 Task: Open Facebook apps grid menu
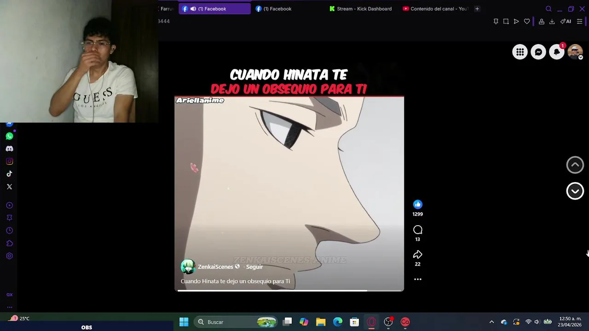(x=520, y=52)
